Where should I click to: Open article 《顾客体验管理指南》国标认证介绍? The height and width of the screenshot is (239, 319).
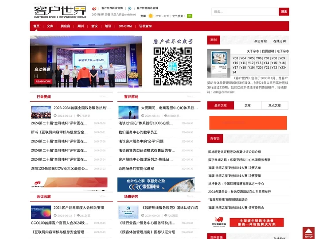[x=147, y=232]
